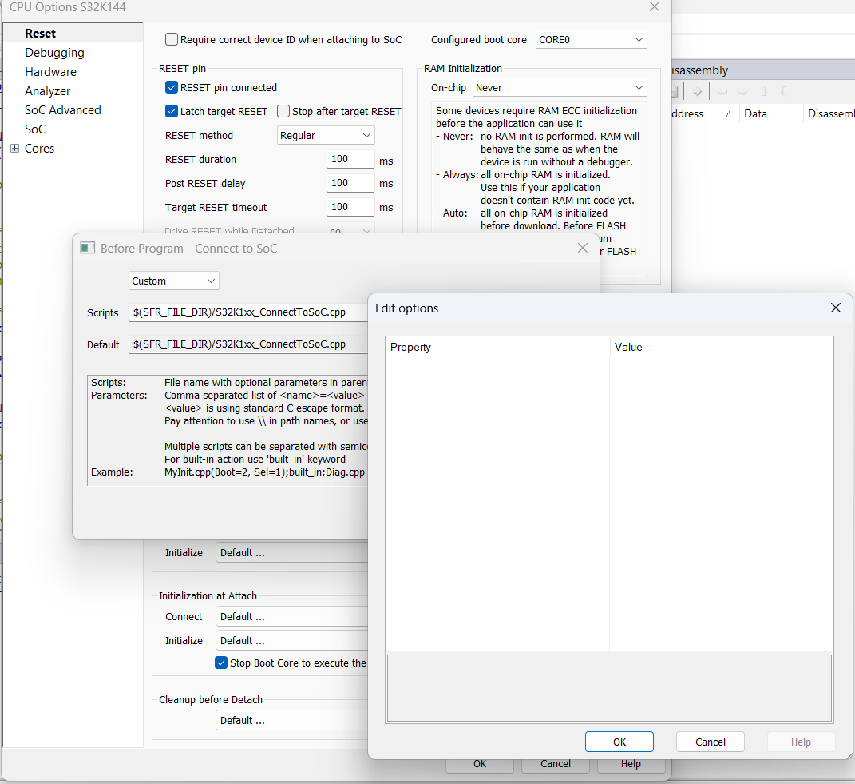
Task: Select Debugging in CPU Options tree
Action: tap(54, 53)
